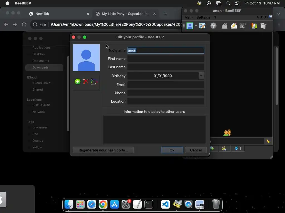Screen dimensions: 285x213
Task: Click the information to display text area
Action: pos(154,130)
